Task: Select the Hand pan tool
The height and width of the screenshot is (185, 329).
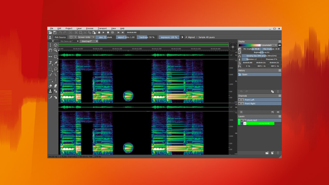Action: (51, 50)
